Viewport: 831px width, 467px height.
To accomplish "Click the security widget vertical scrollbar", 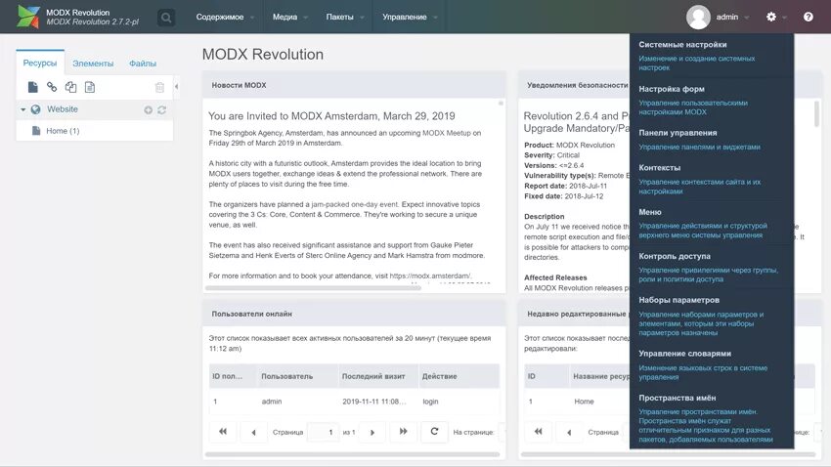I will point(816,114).
